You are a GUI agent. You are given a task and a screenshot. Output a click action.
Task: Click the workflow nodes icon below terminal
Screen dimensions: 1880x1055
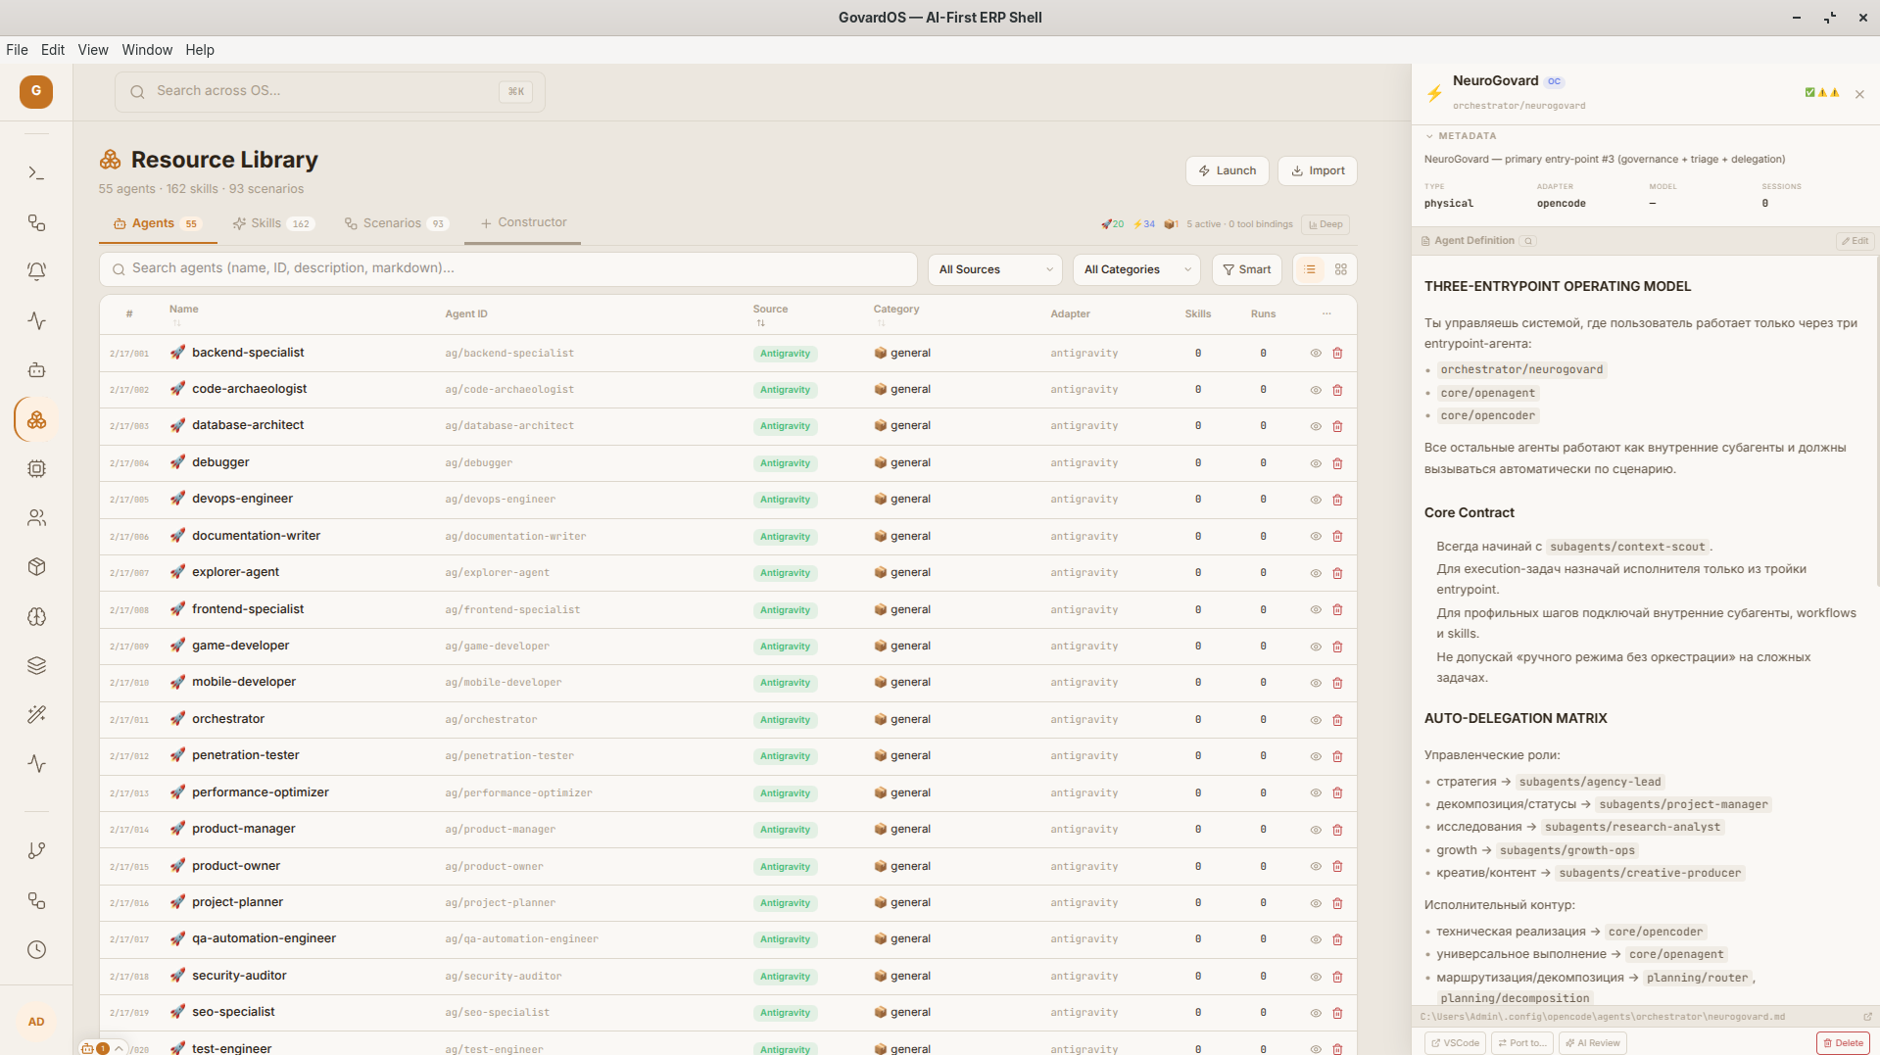[36, 222]
